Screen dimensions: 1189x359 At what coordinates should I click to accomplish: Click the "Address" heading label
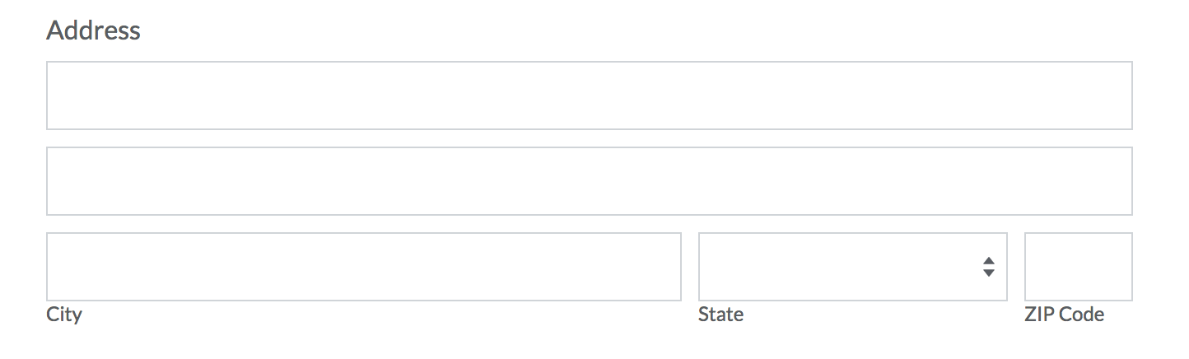93,30
